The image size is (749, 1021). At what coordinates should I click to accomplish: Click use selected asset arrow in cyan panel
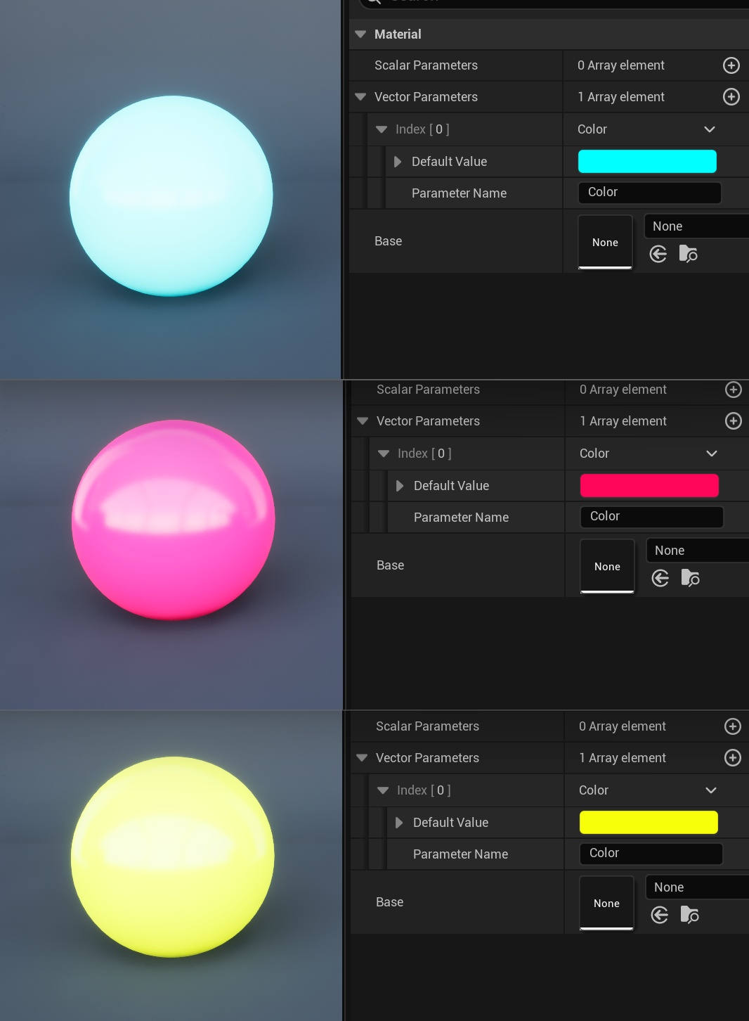[658, 254]
